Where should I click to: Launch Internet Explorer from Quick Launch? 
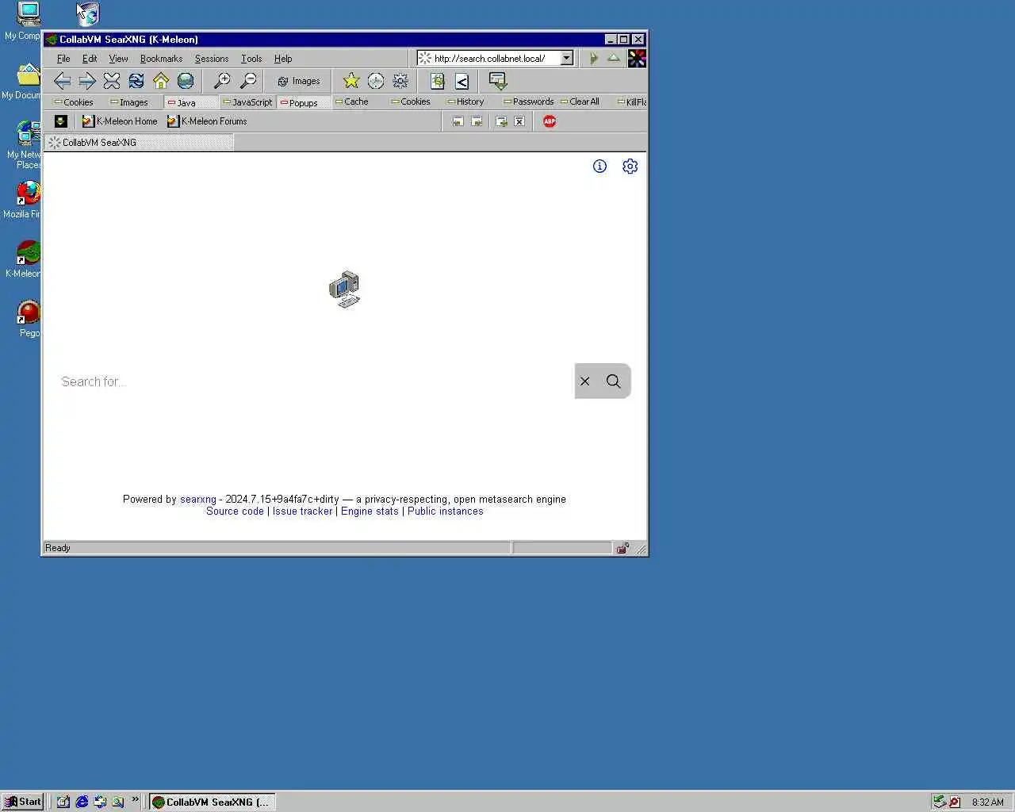pos(82,802)
